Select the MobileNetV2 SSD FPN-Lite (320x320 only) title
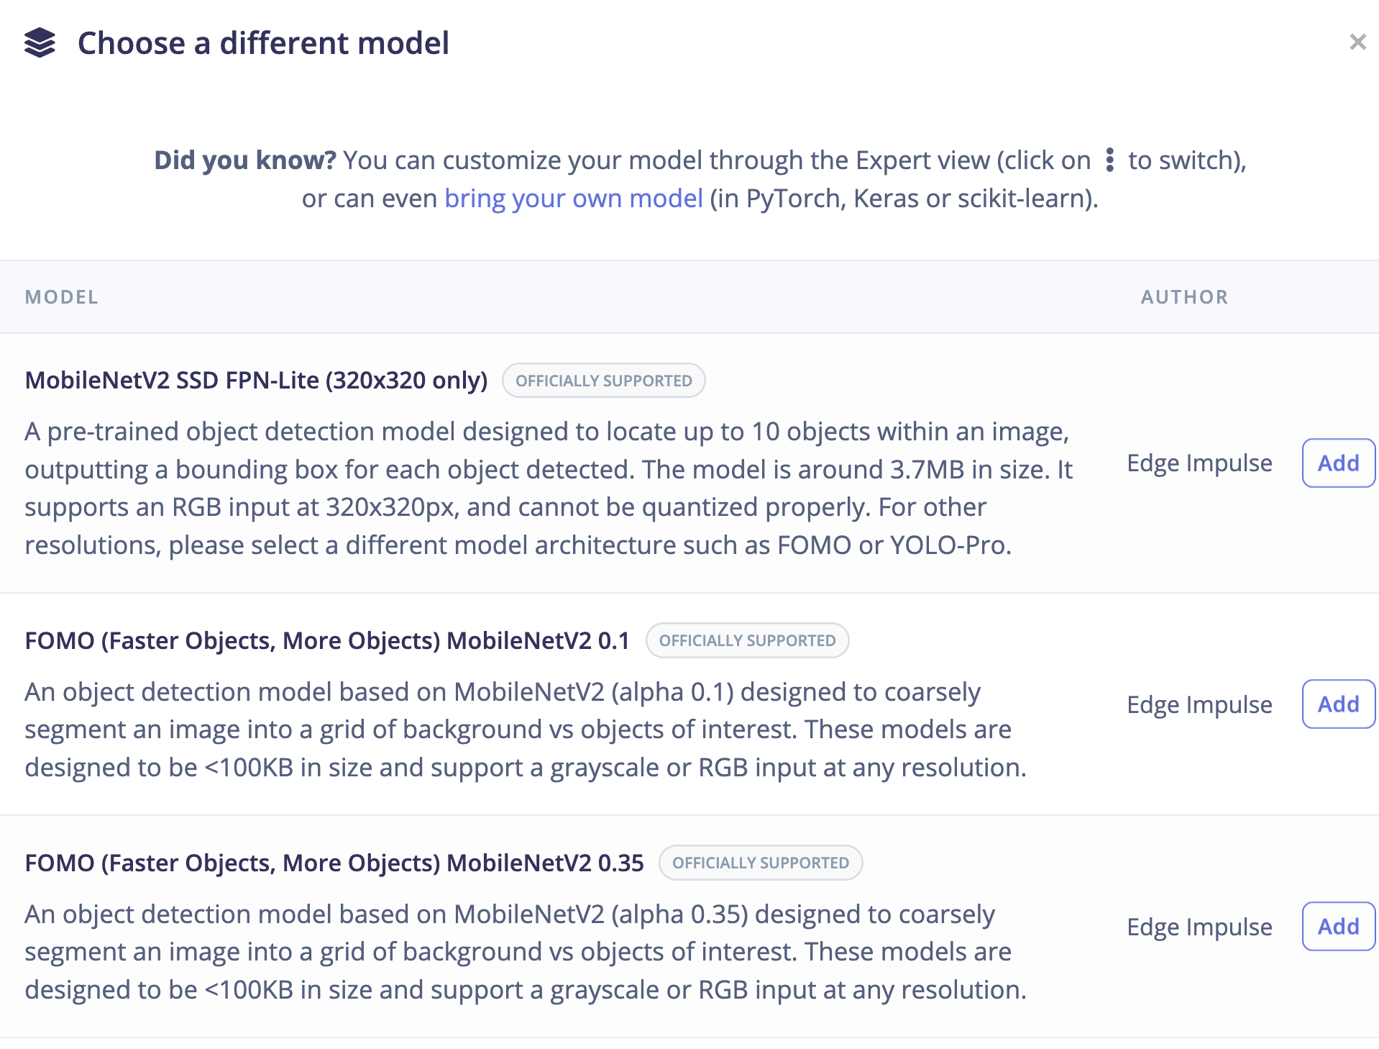The image size is (1379, 1049). click(x=256, y=381)
